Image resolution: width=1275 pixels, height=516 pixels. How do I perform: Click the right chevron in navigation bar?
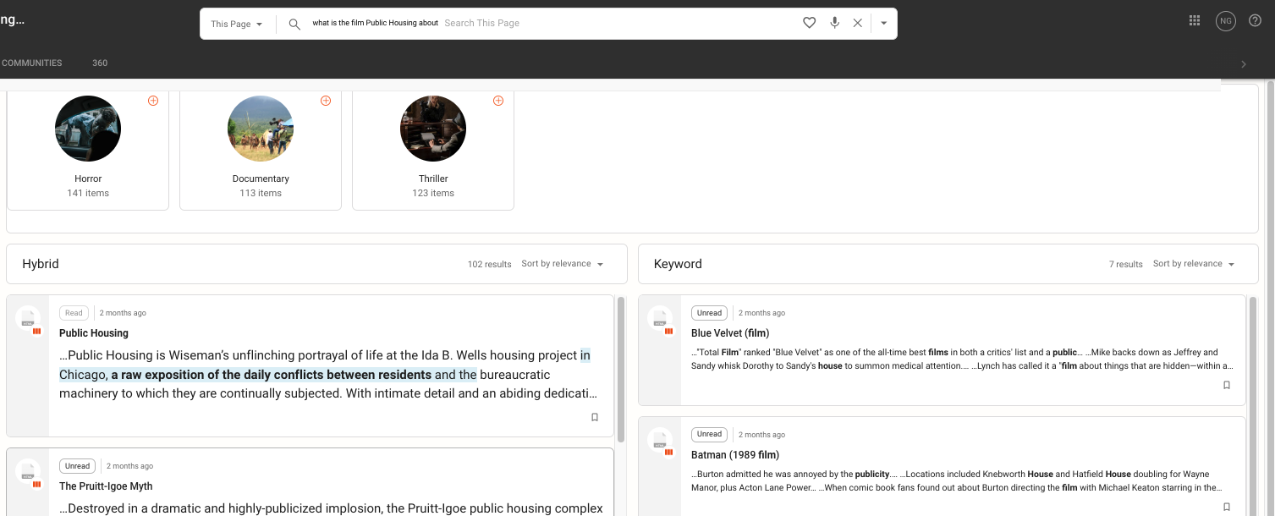pyautogui.click(x=1244, y=64)
